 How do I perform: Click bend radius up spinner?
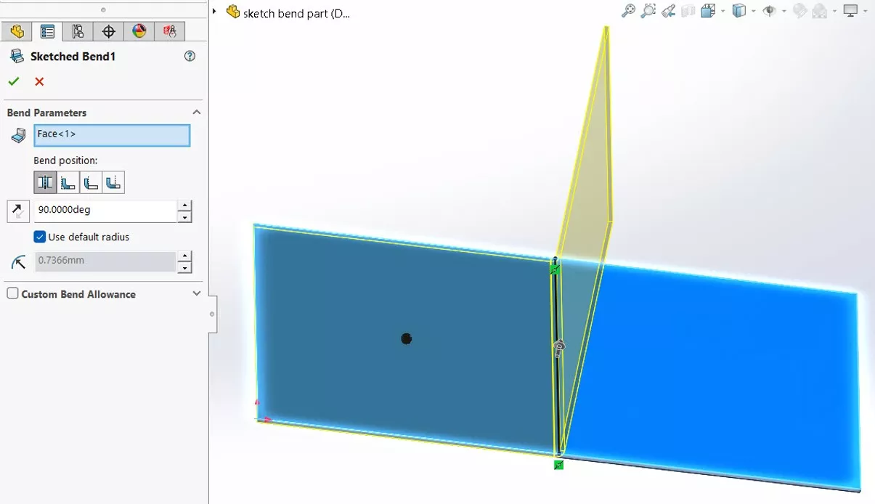pyautogui.click(x=184, y=256)
